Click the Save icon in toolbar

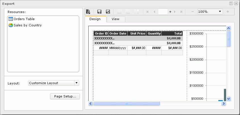(x=99, y=12)
